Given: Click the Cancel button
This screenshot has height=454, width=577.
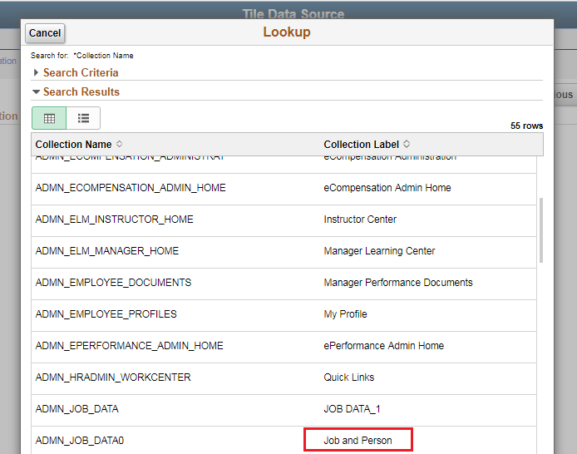Looking at the screenshot, I should [x=45, y=33].
